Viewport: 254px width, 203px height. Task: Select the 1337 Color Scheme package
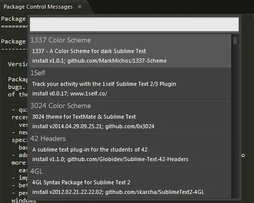[x=130, y=51]
